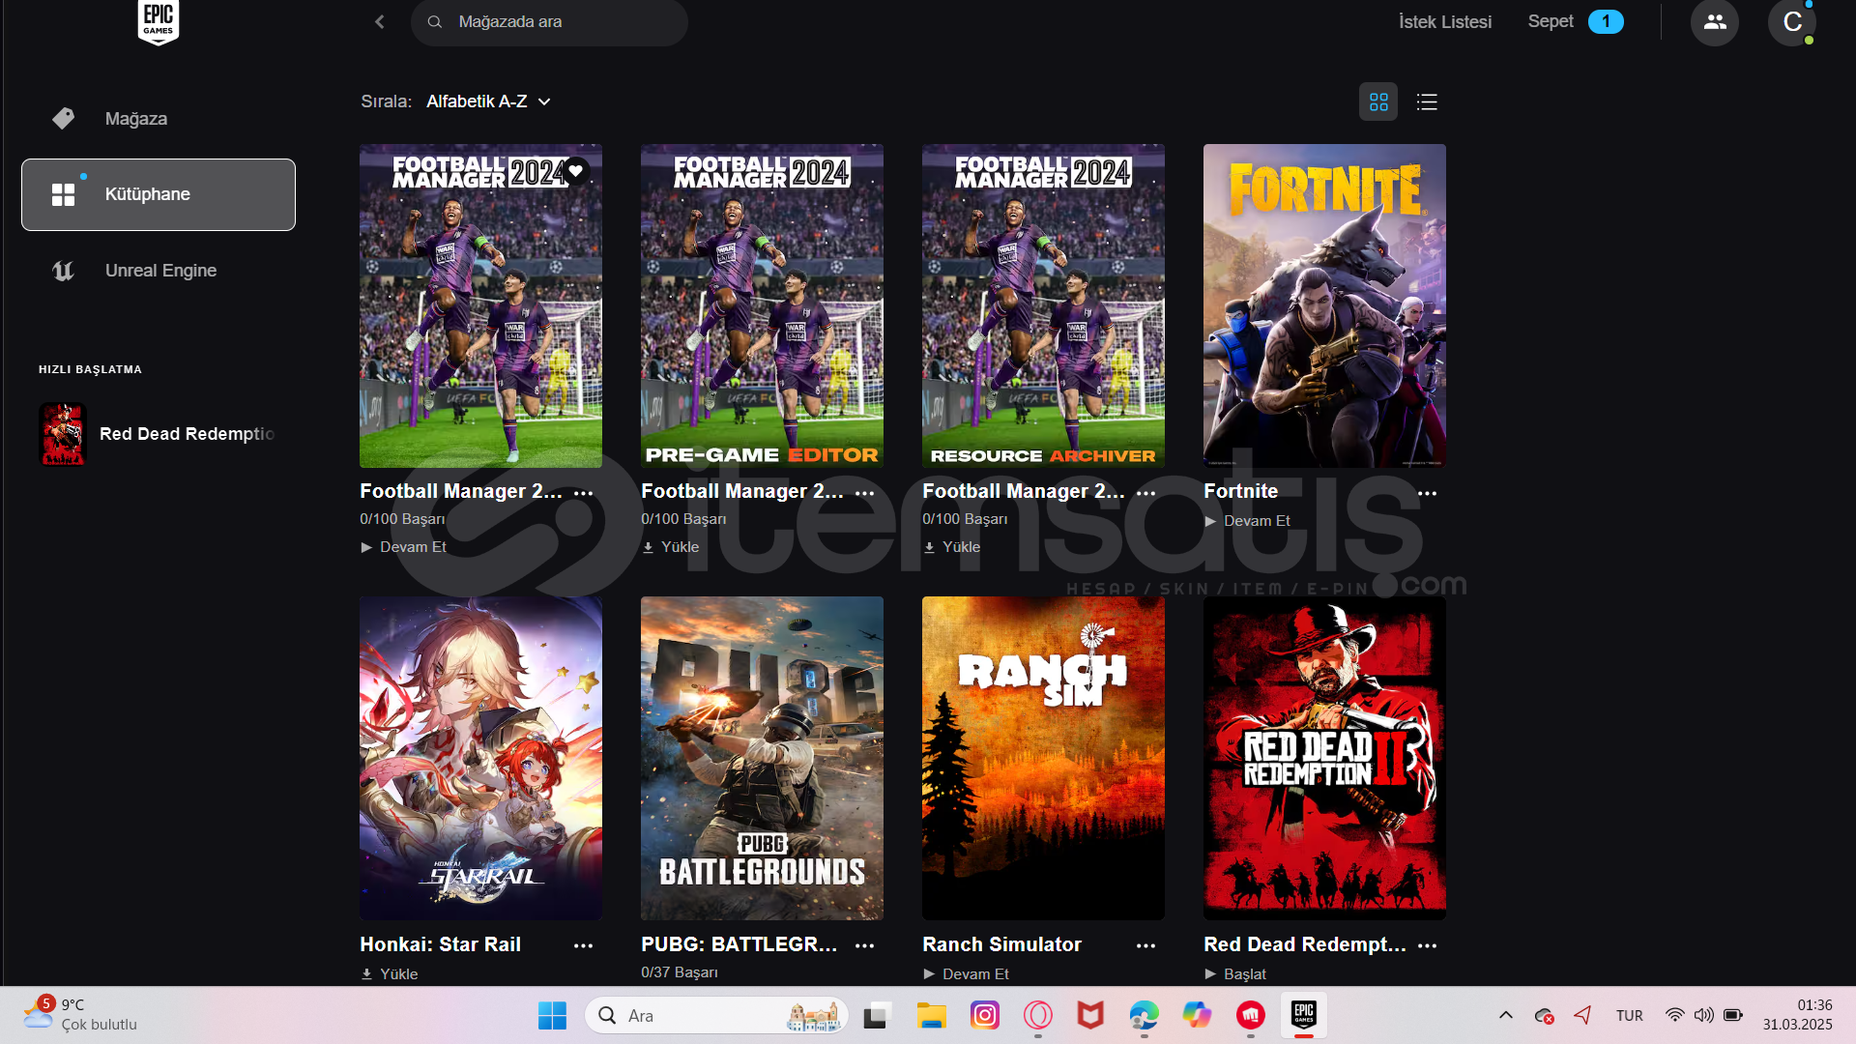
Task: Open the Fortnite title text
Action: click(x=1240, y=491)
